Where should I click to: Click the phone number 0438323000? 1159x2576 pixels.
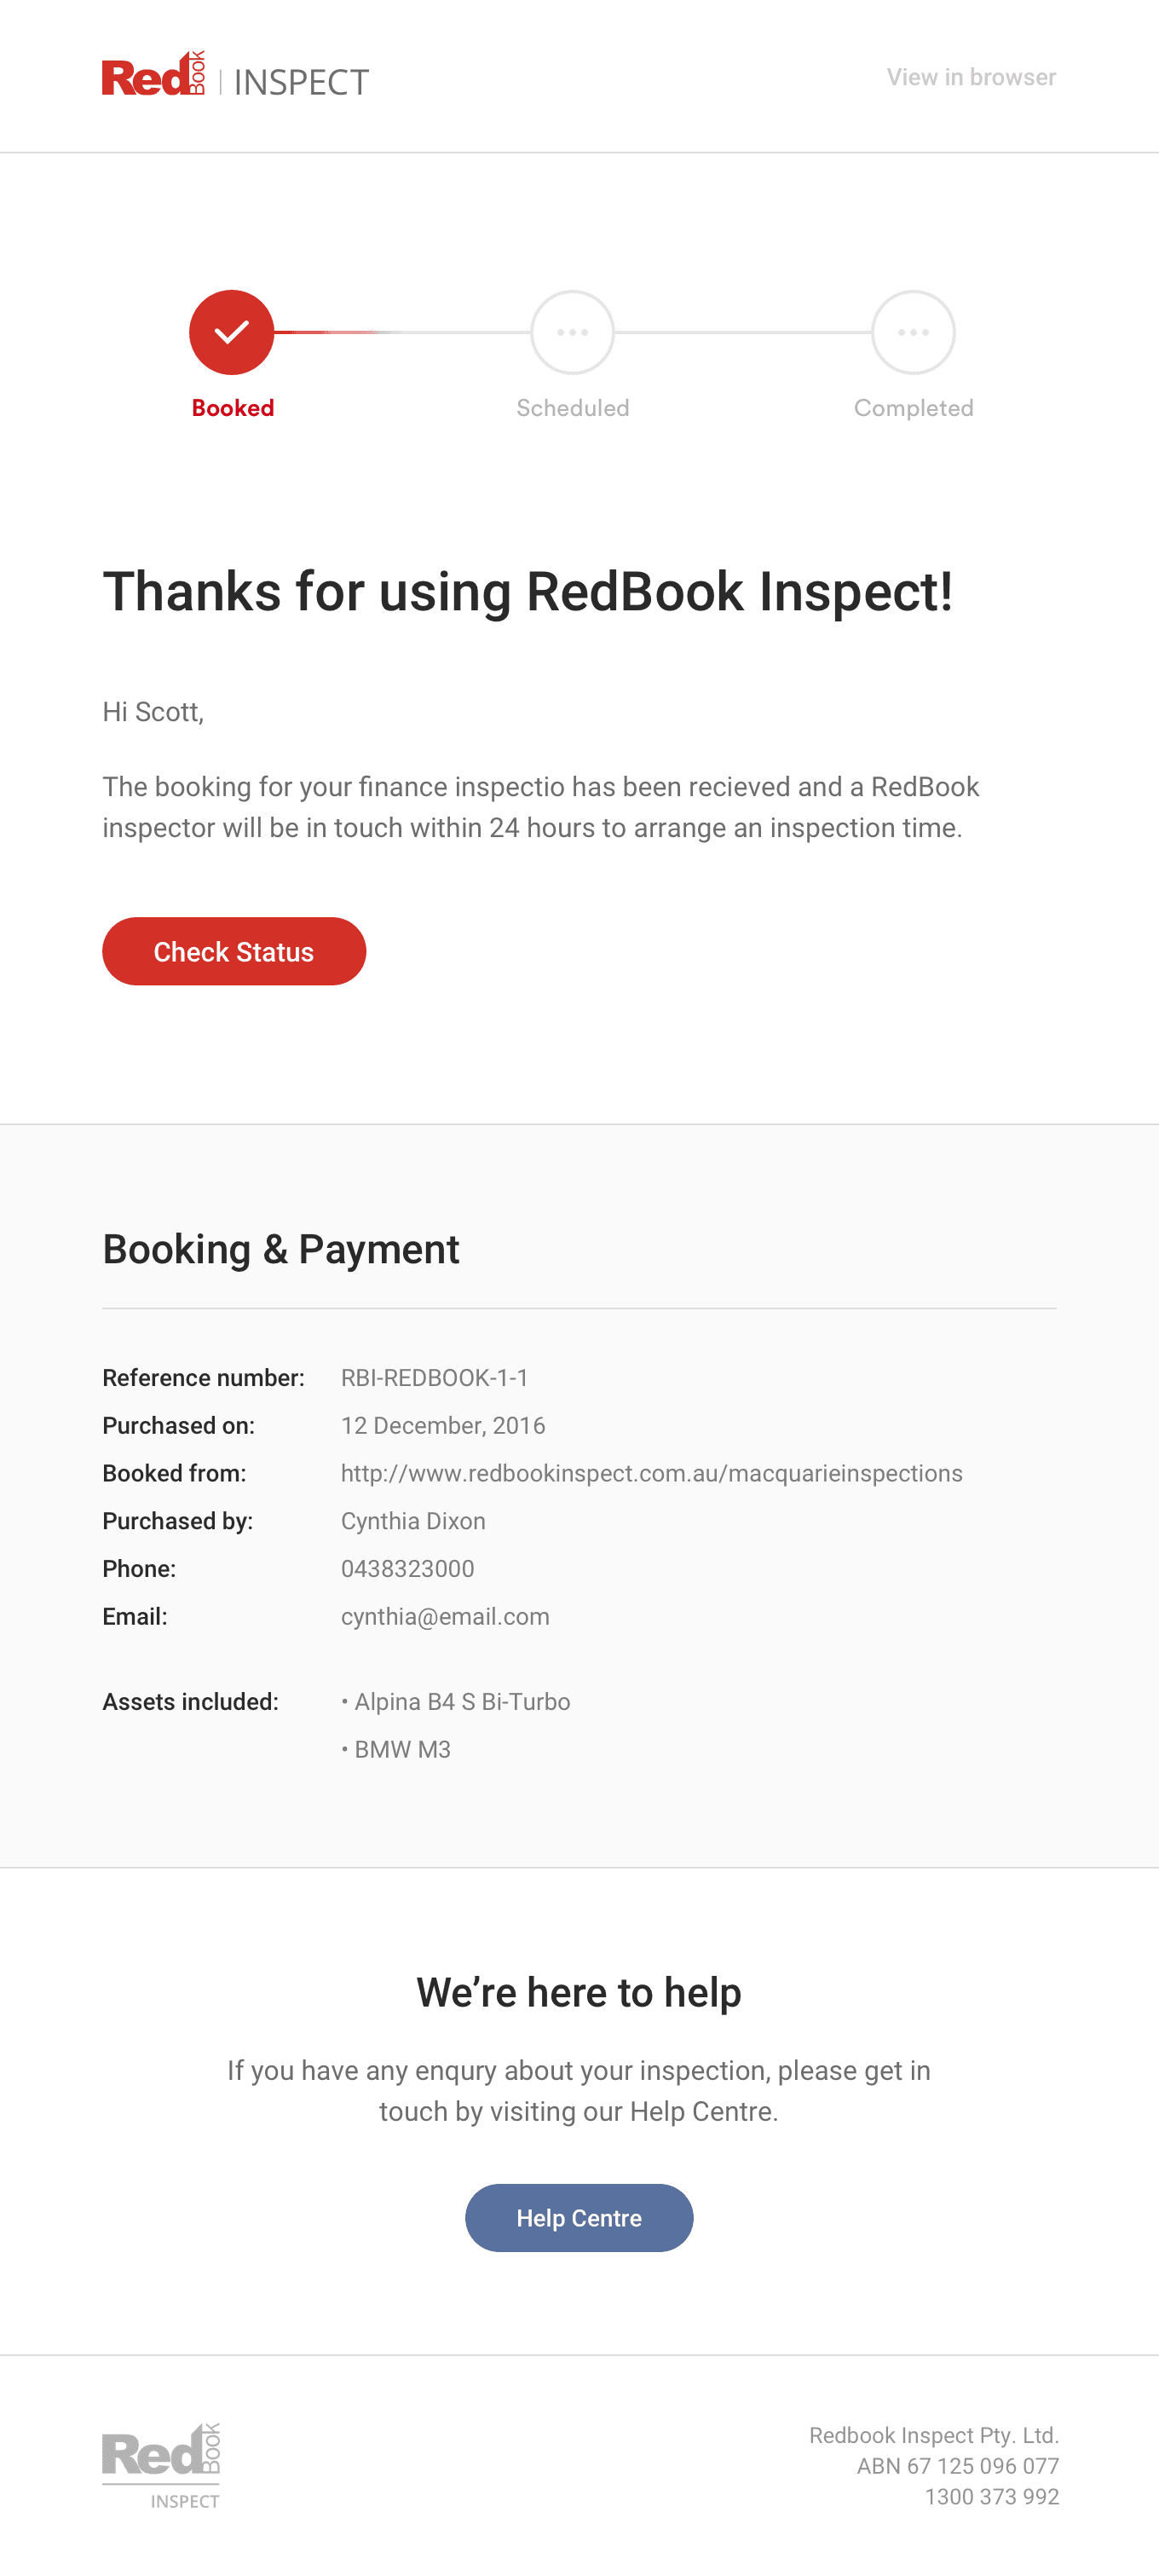pos(407,1568)
